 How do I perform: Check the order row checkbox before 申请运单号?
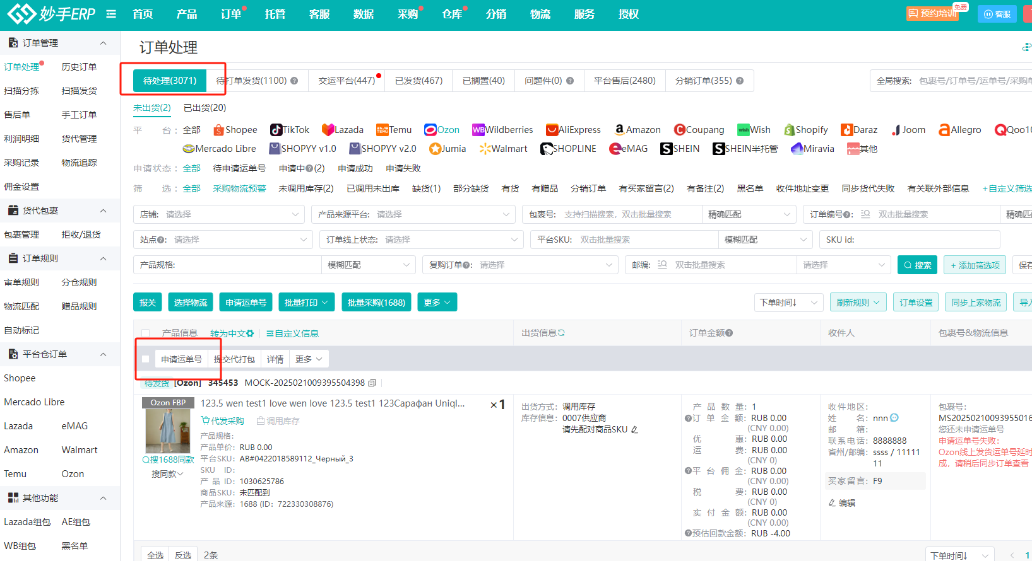(x=146, y=359)
